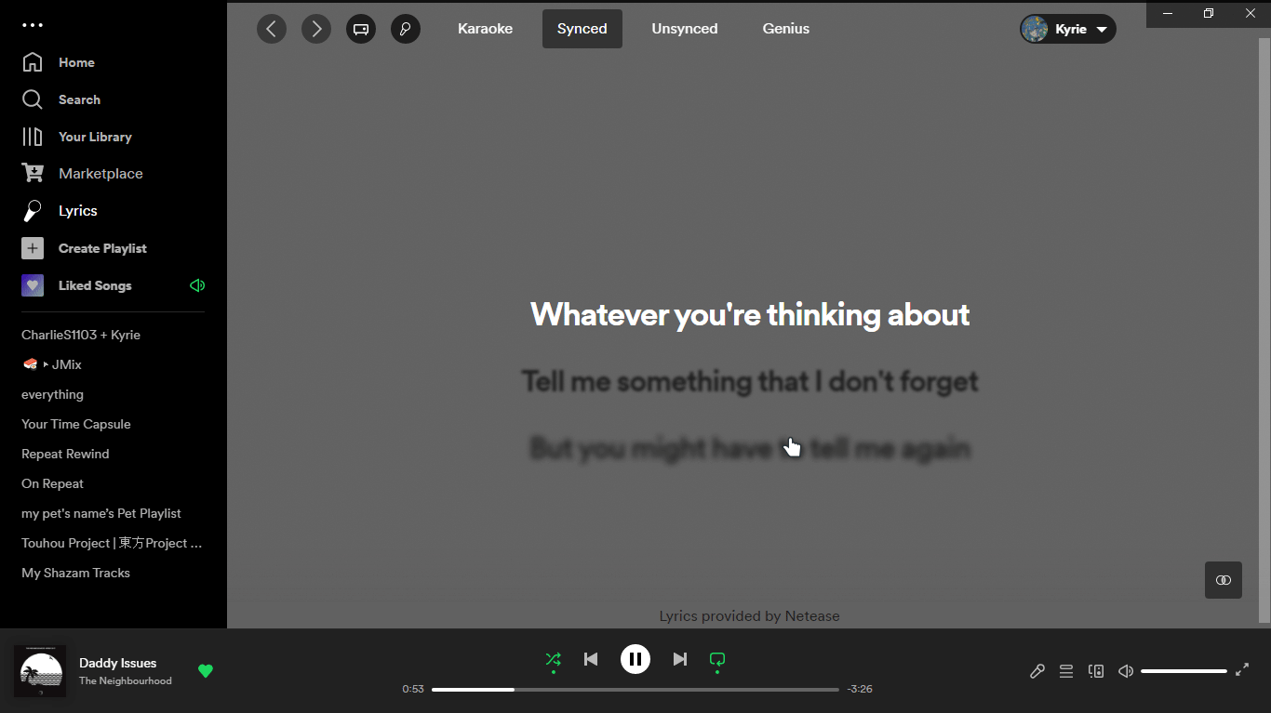This screenshot has width=1271, height=713.
Task: Open the play queue
Action: (1066, 670)
